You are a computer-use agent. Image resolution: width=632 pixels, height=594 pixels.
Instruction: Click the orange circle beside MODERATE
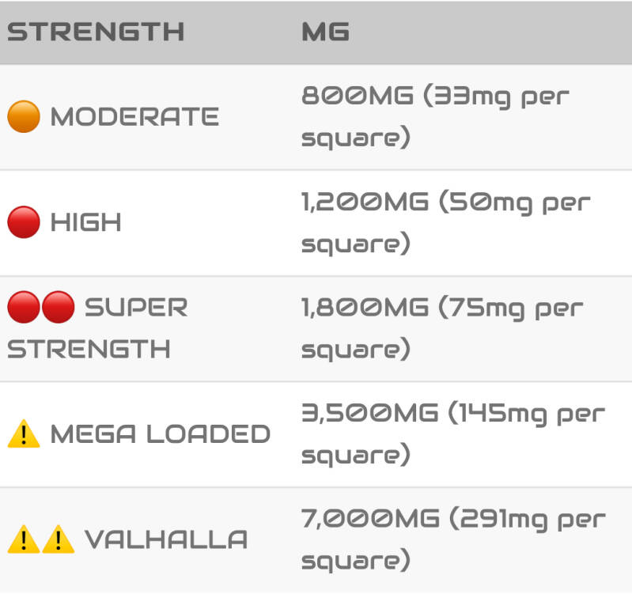point(24,117)
